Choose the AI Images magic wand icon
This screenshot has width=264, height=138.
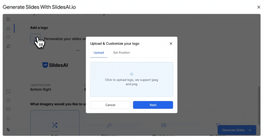[109, 125]
